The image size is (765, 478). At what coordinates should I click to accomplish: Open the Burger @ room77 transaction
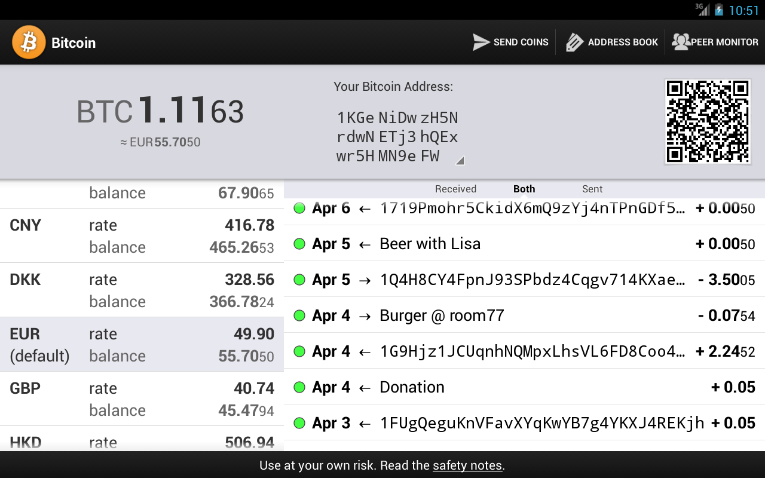524,315
